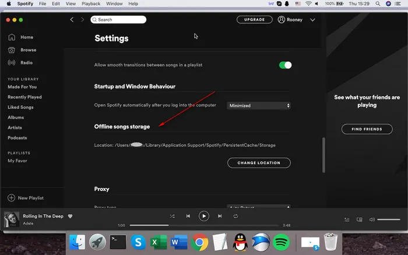
Task: Click the Rooney profile avatar icon
Action: [282, 20]
